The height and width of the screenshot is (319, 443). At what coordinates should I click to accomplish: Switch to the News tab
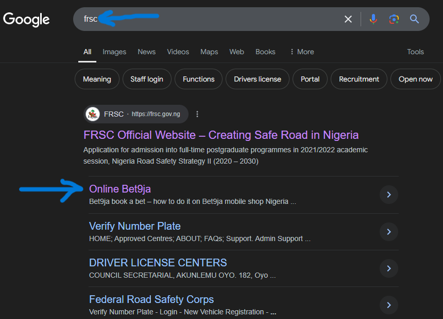tap(147, 52)
